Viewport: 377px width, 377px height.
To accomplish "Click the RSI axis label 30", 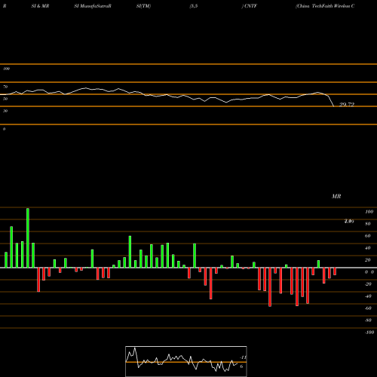I will click(x=5, y=111).
